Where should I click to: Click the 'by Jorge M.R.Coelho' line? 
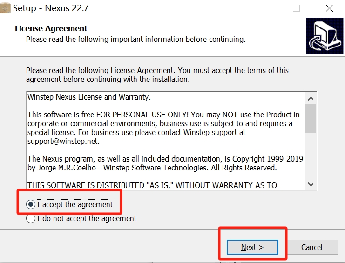pyautogui.click(x=152, y=168)
